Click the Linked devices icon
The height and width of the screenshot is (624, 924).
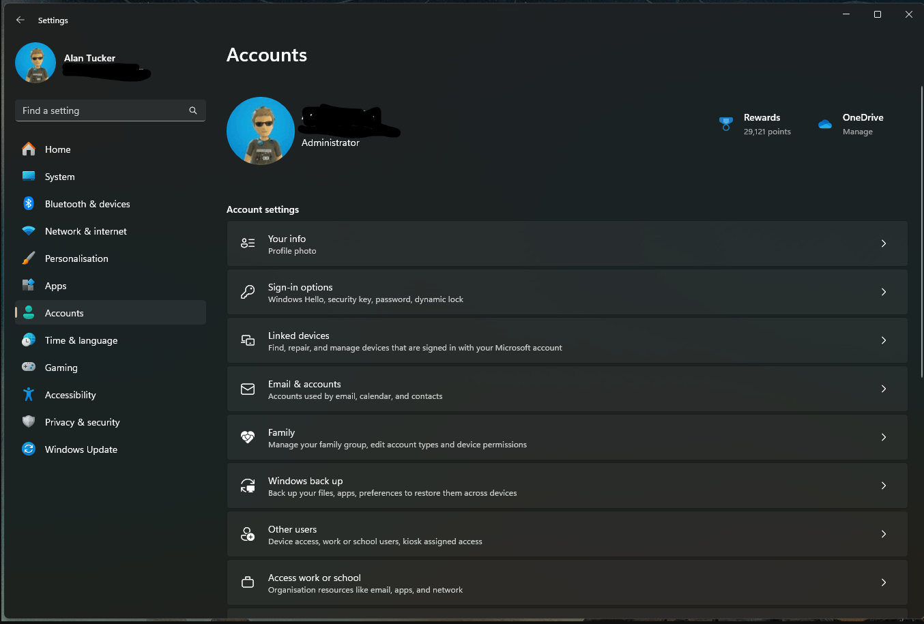[x=248, y=340]
